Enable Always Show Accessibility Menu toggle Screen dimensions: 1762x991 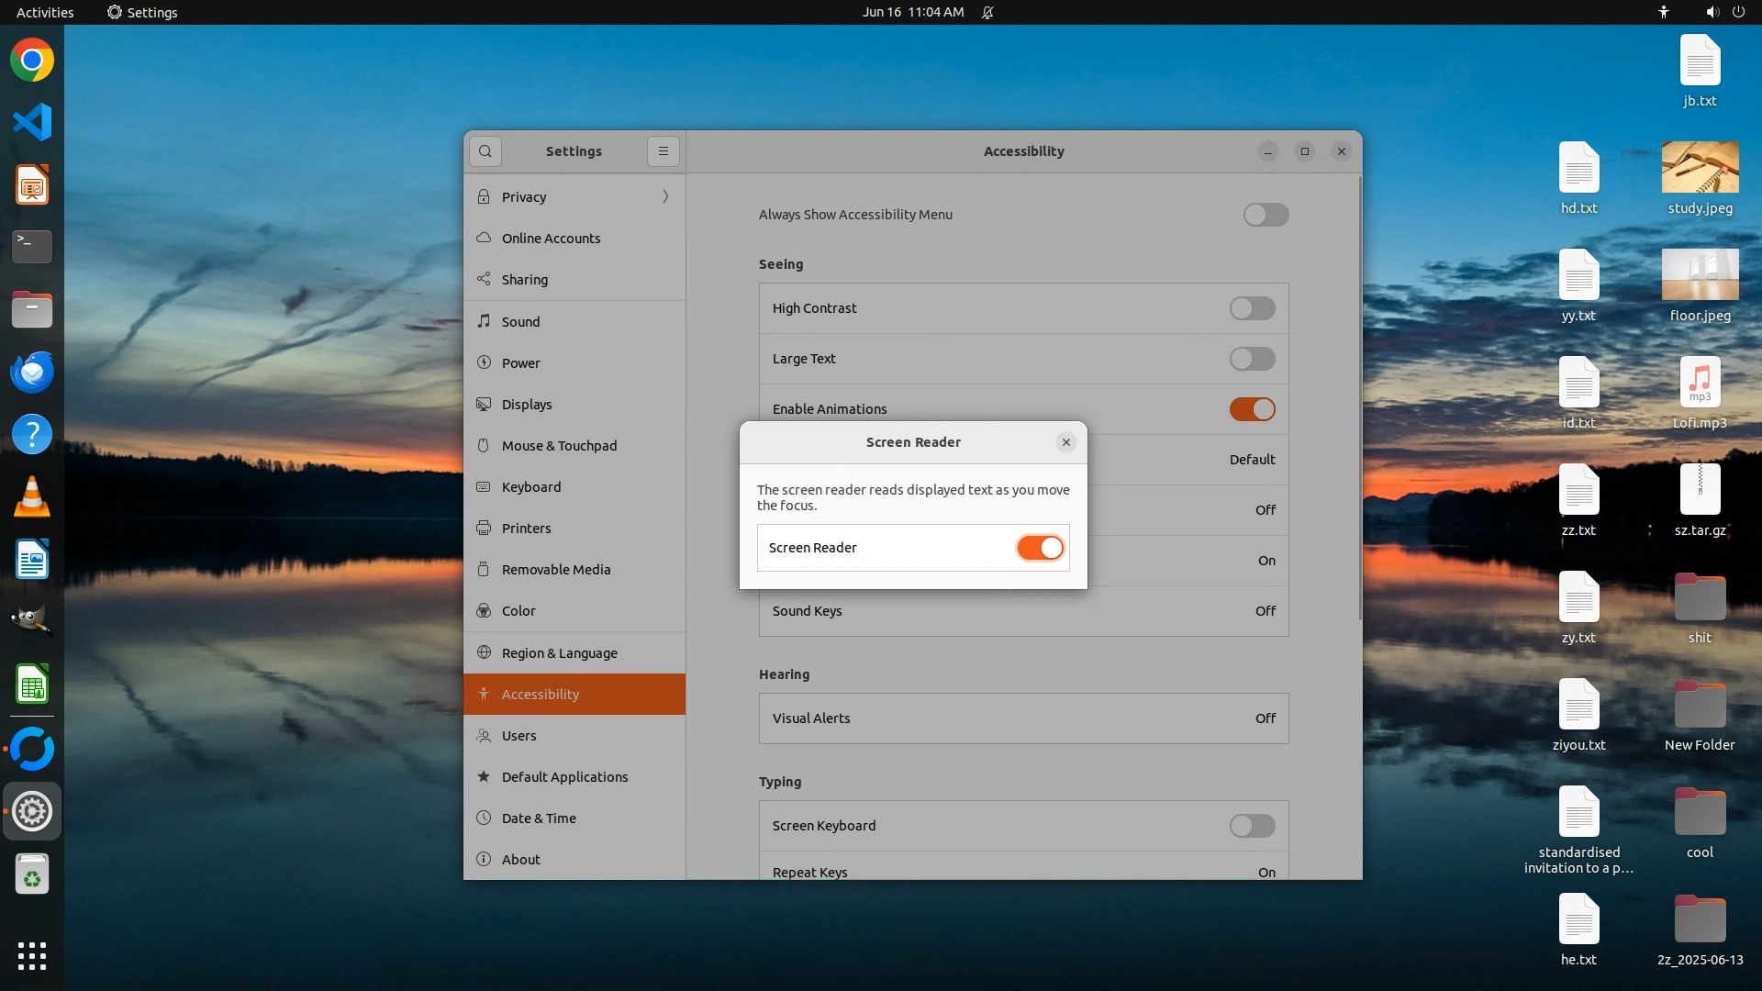coord(1266,215)
